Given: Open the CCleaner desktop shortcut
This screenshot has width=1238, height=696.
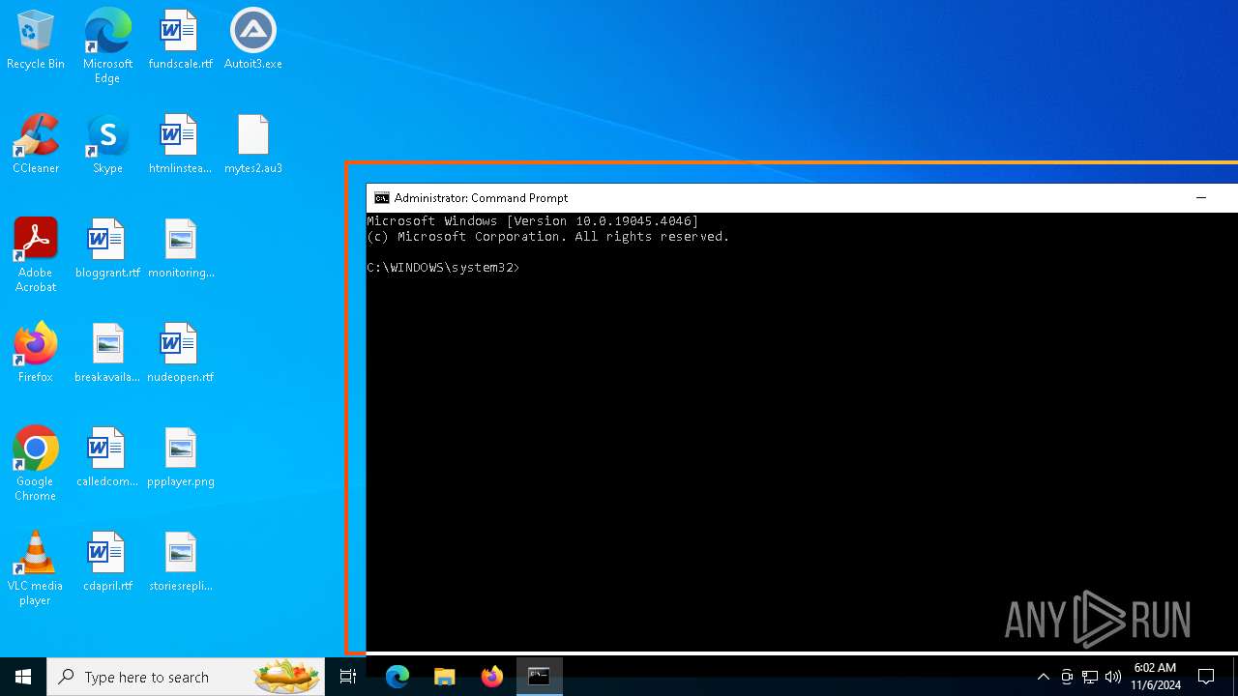Looking at the screenshot, I should 36,145.
